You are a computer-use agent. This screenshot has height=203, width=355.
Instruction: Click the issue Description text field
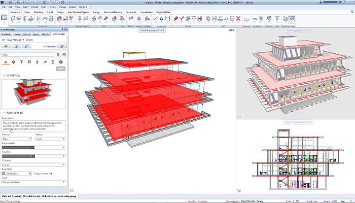(33, 125)
